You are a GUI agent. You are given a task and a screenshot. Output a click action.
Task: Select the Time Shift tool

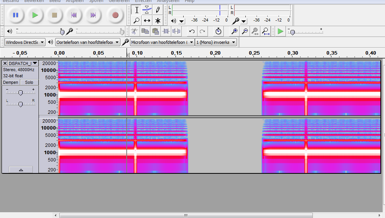click(x=147, y=20)
